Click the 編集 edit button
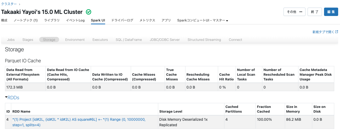Viewport: 340px width, 132px height. pos(331,12)
